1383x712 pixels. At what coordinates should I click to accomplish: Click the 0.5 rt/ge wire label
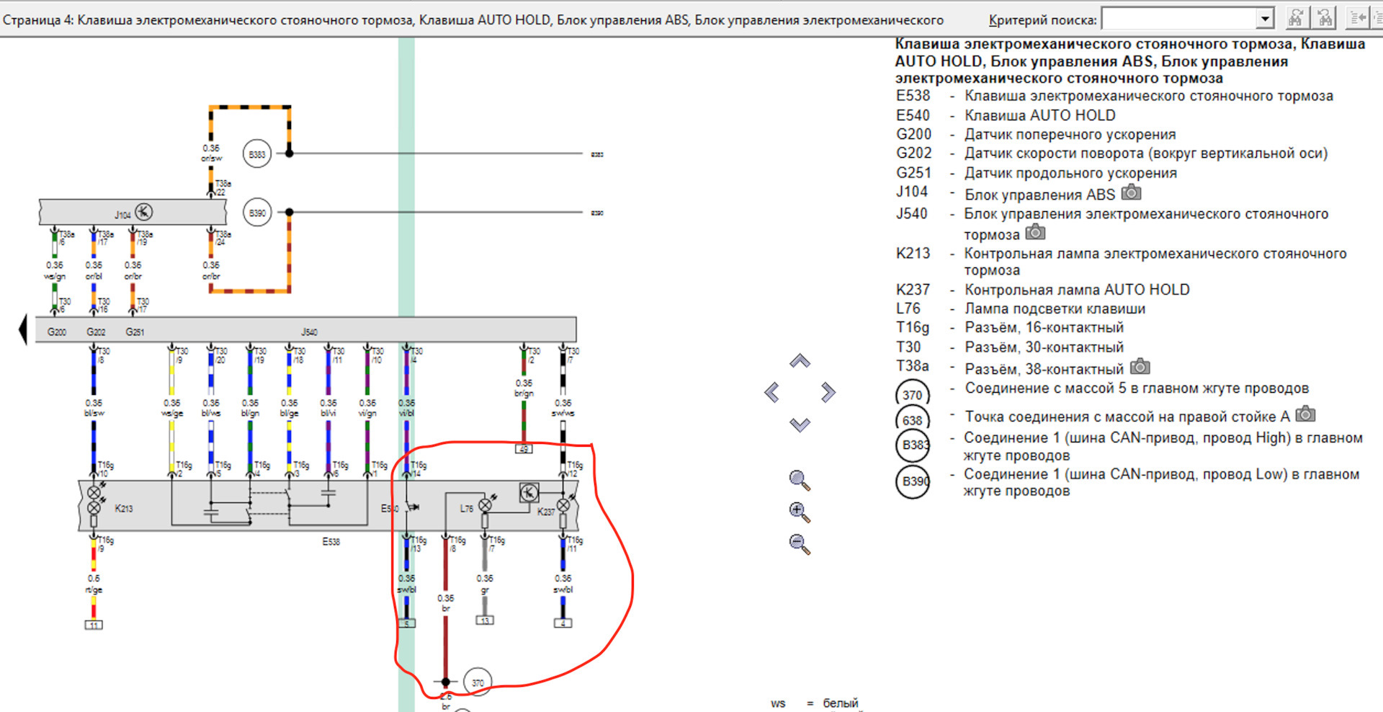[x=94, y=584]
